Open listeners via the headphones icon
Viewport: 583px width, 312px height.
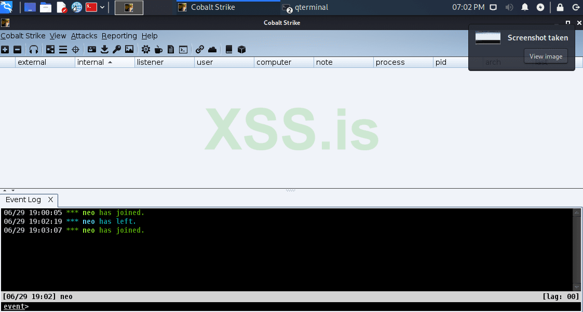tap(33, 50)
